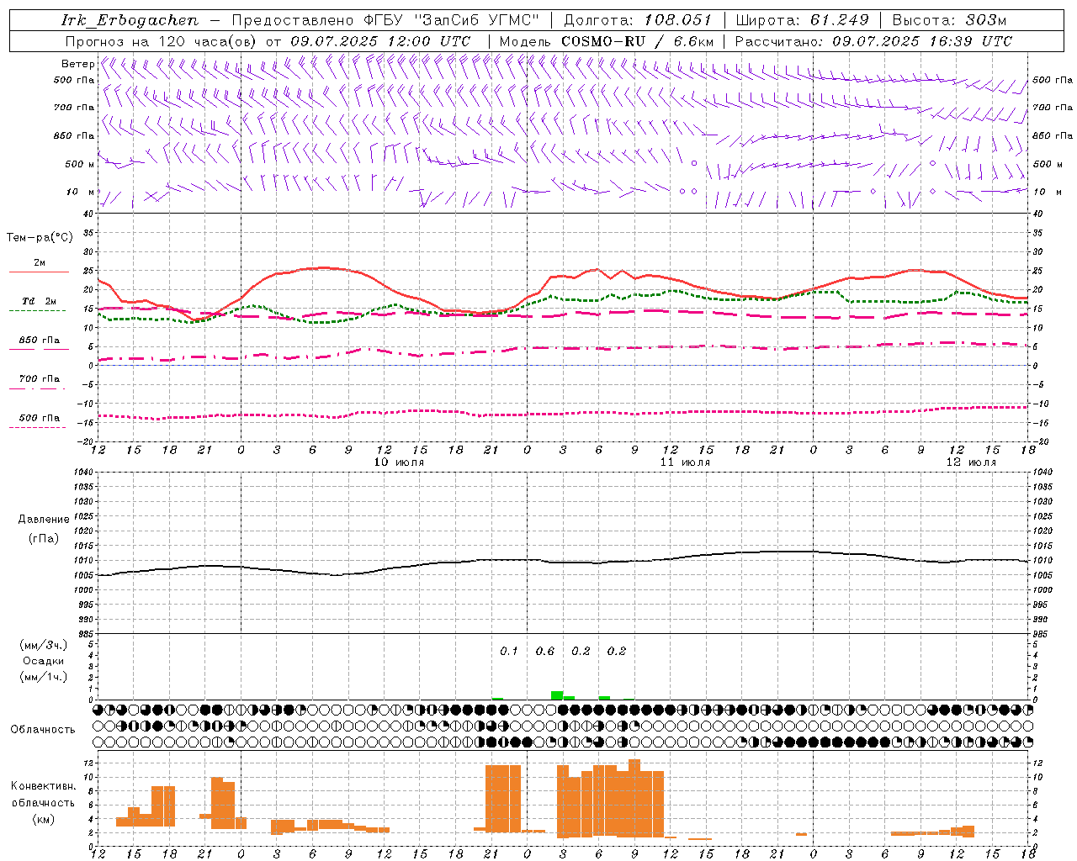This screenshot has width=1077, height=861.
Task: Click the 2м temperature legend label
Action: tap(40, 263)
